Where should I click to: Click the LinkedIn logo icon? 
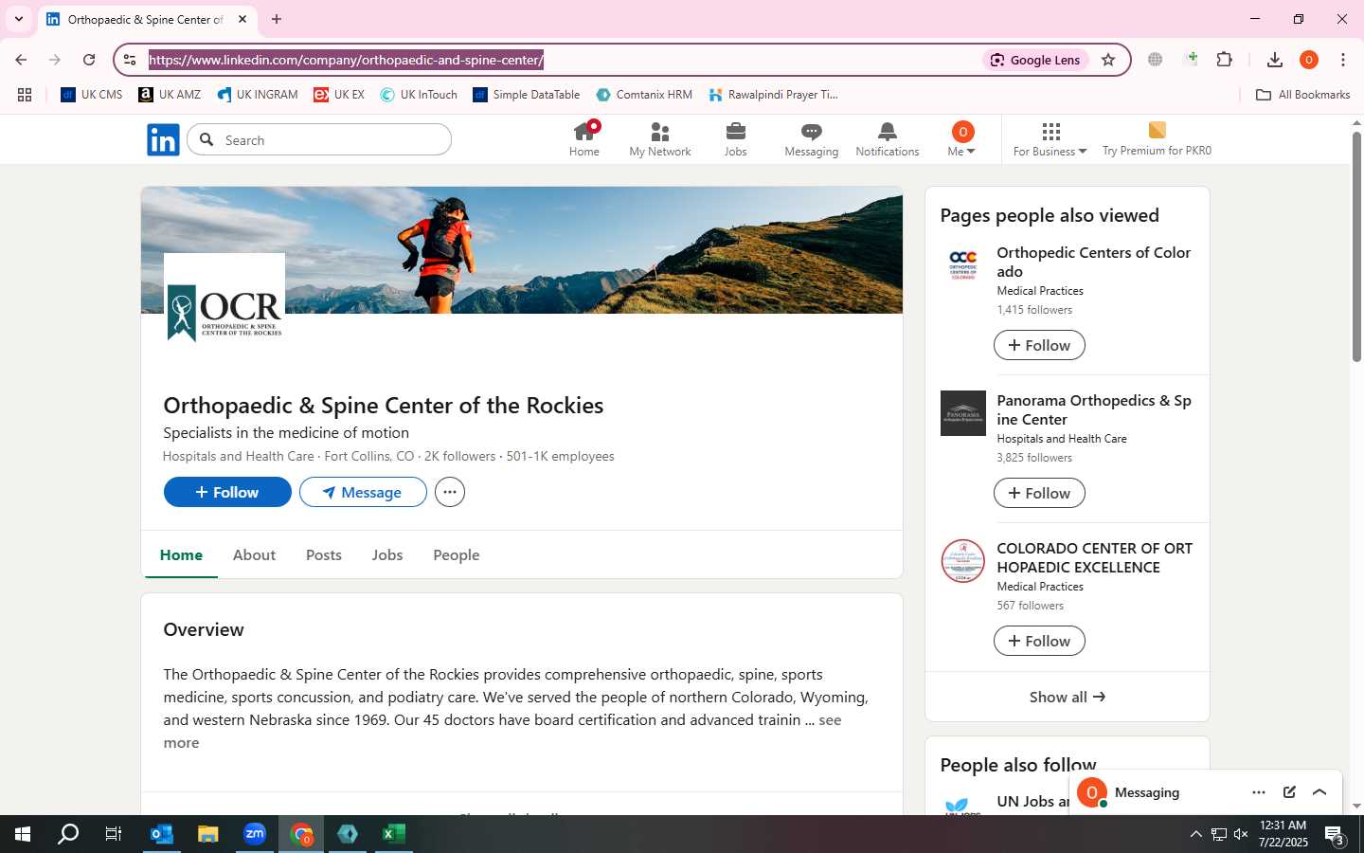(163, 140)
